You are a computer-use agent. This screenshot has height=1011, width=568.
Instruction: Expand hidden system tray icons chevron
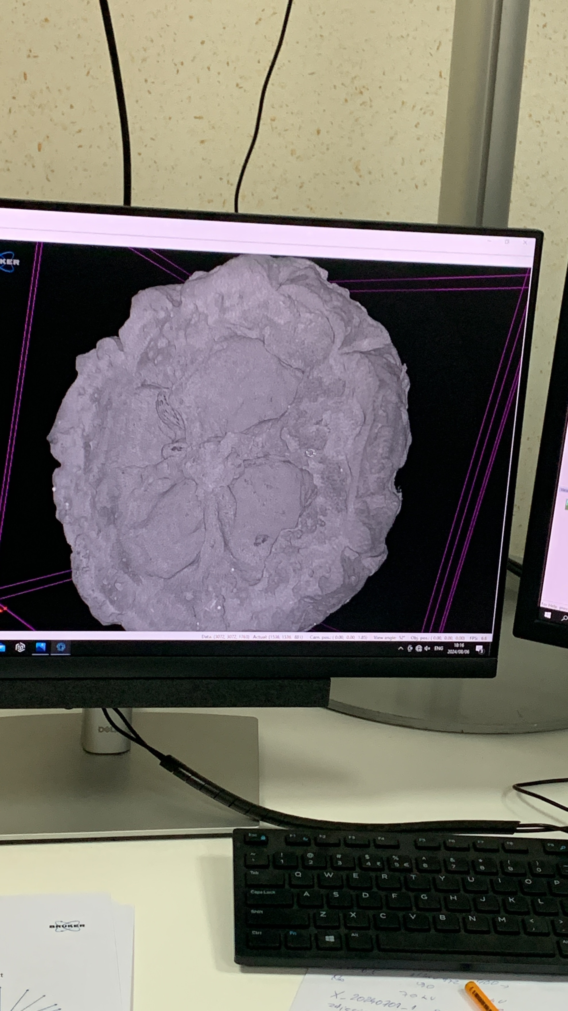pyautogui.click(x=400, y=648)
